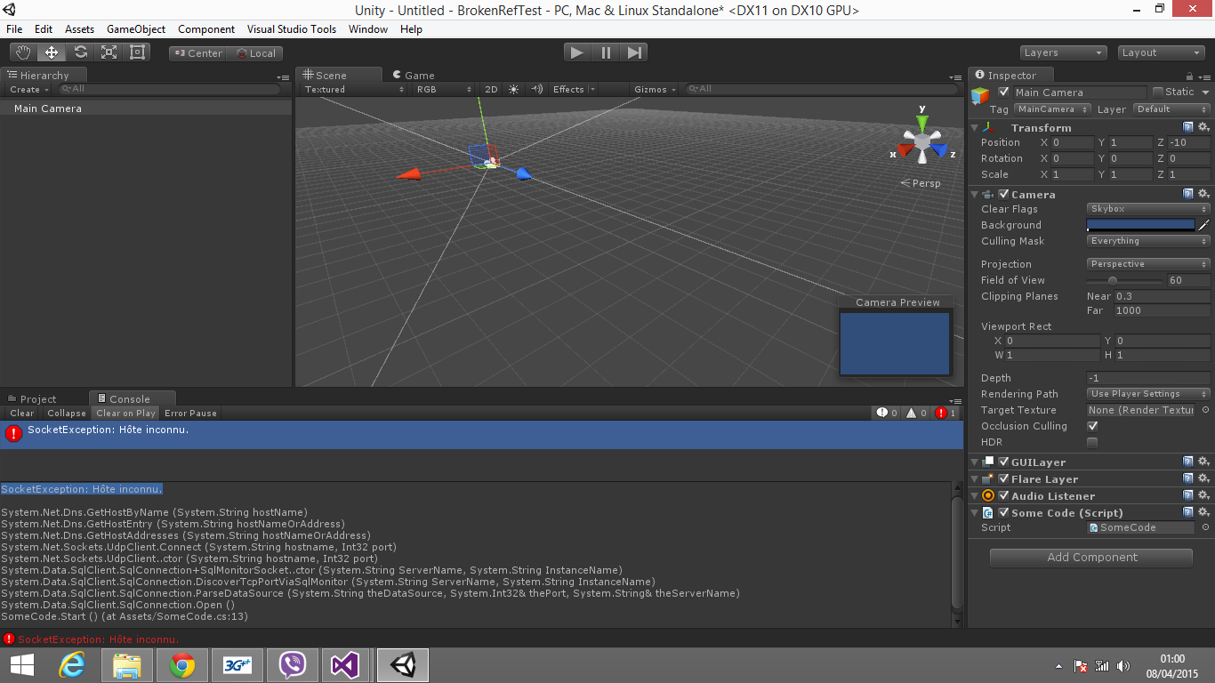Change Clear Flags from Skybox
The height and width of the screenshot is (683, 1215).
tap(1148, 209)
